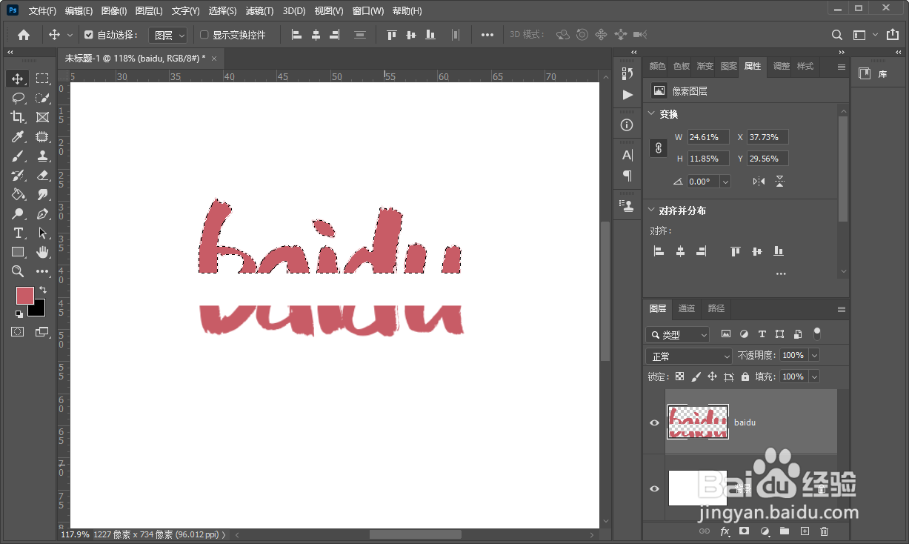The height and width of the screenshot is (544, 909).
Task: Hide the baidu layer eye icon
Action: tap(654, 422)
